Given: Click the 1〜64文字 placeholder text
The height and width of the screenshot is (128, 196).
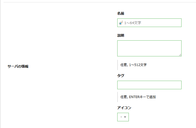Looking at the screenshot, I should [x=133, y=23].
